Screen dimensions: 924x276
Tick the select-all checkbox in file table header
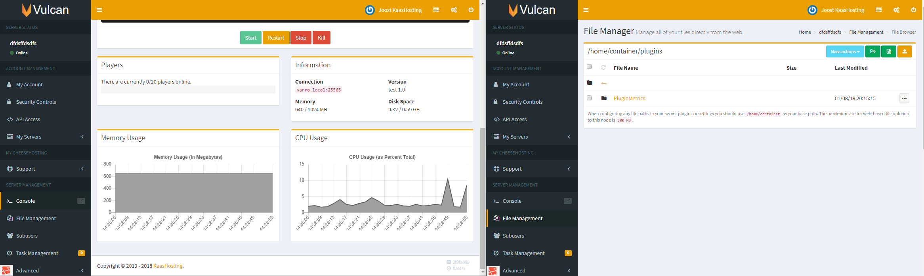[x=589, y=67]
